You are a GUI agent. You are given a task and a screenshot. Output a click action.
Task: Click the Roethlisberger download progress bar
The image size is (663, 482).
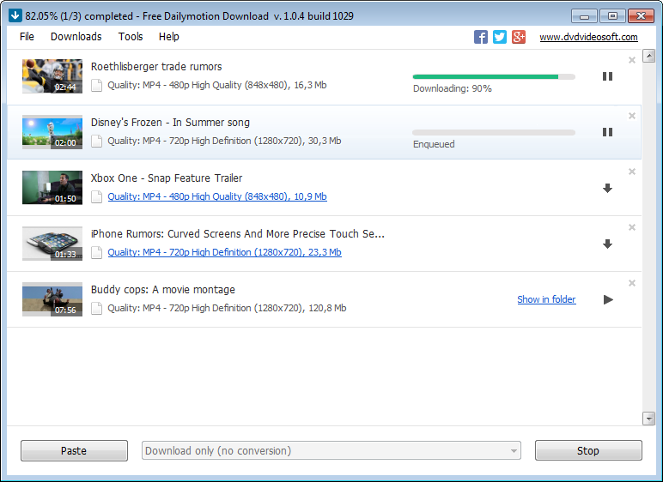(x=494, y=77)
